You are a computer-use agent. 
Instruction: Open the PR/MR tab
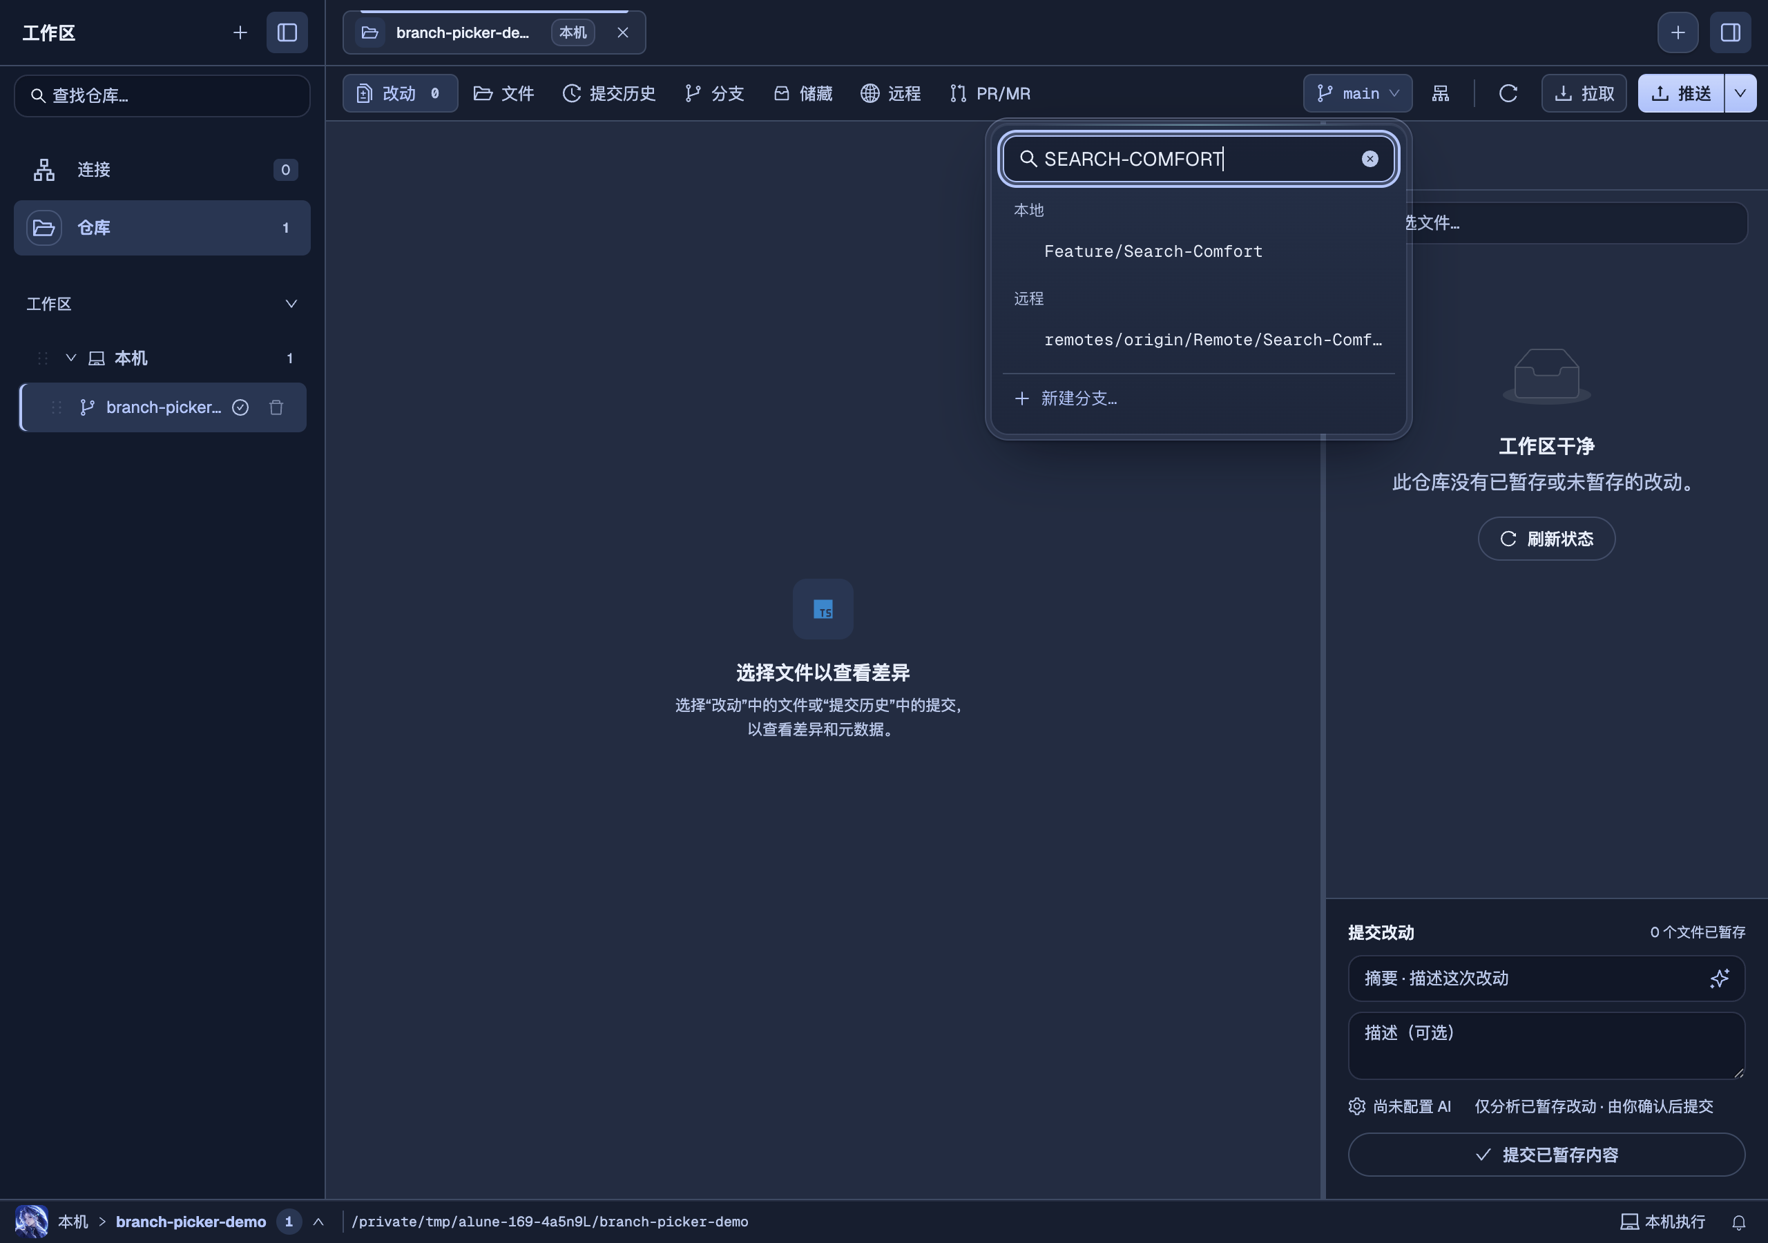point(990,93)
